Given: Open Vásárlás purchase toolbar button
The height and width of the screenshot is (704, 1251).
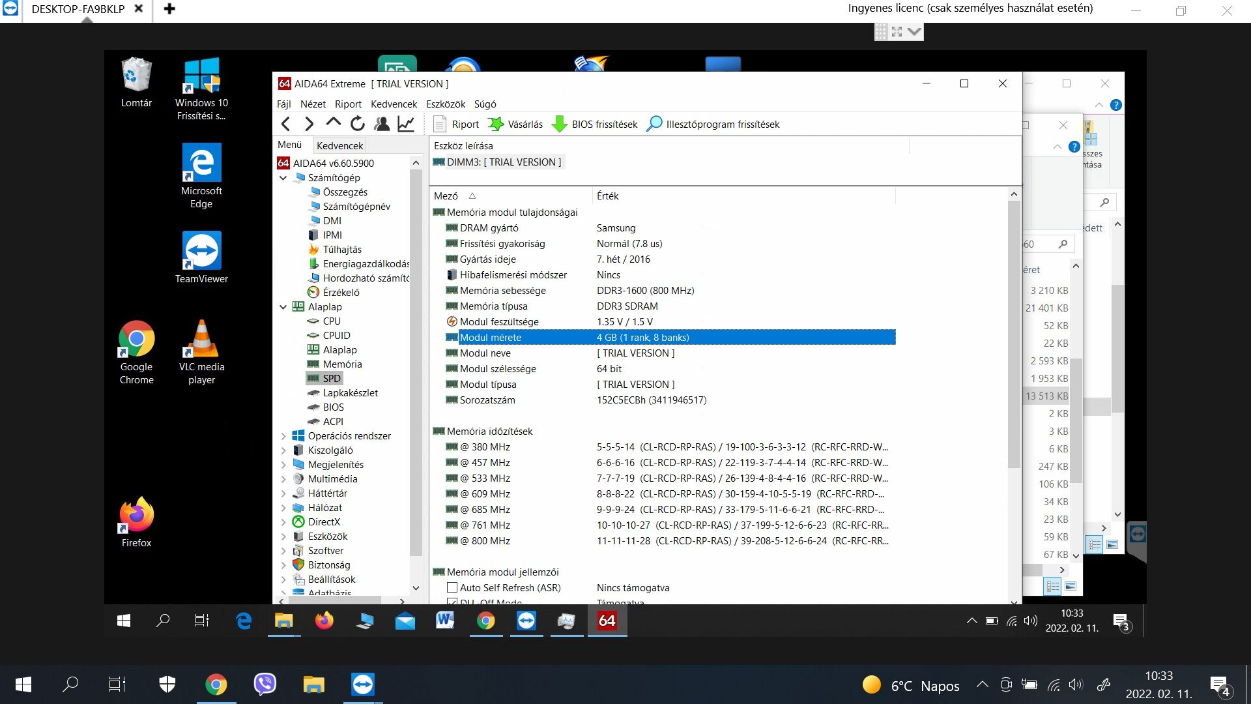Looking at the screenshot, I should [x=515, y=124].
